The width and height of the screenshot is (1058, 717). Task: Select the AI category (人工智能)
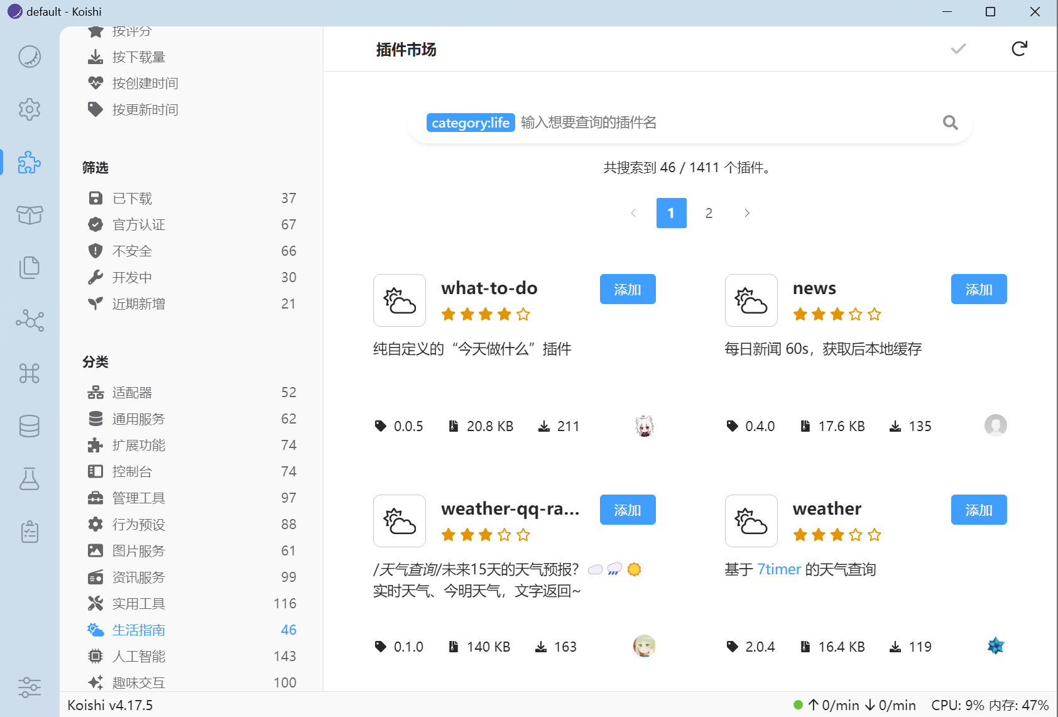[192, 657]
